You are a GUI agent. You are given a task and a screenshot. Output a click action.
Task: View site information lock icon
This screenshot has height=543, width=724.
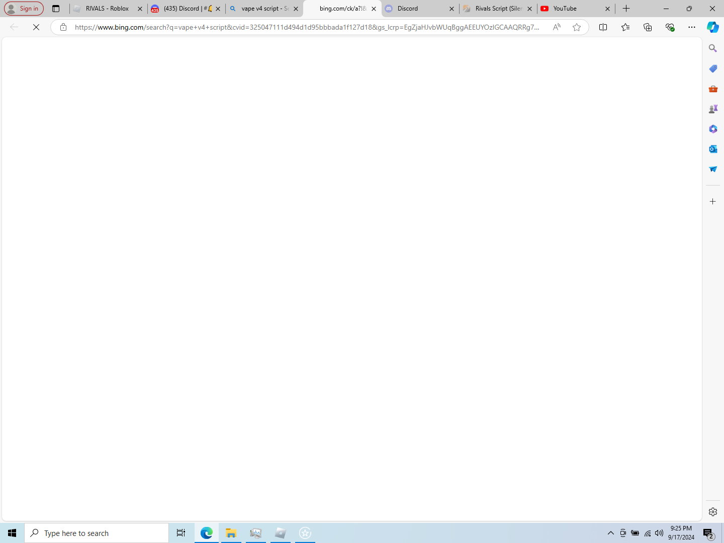[63, 27]
